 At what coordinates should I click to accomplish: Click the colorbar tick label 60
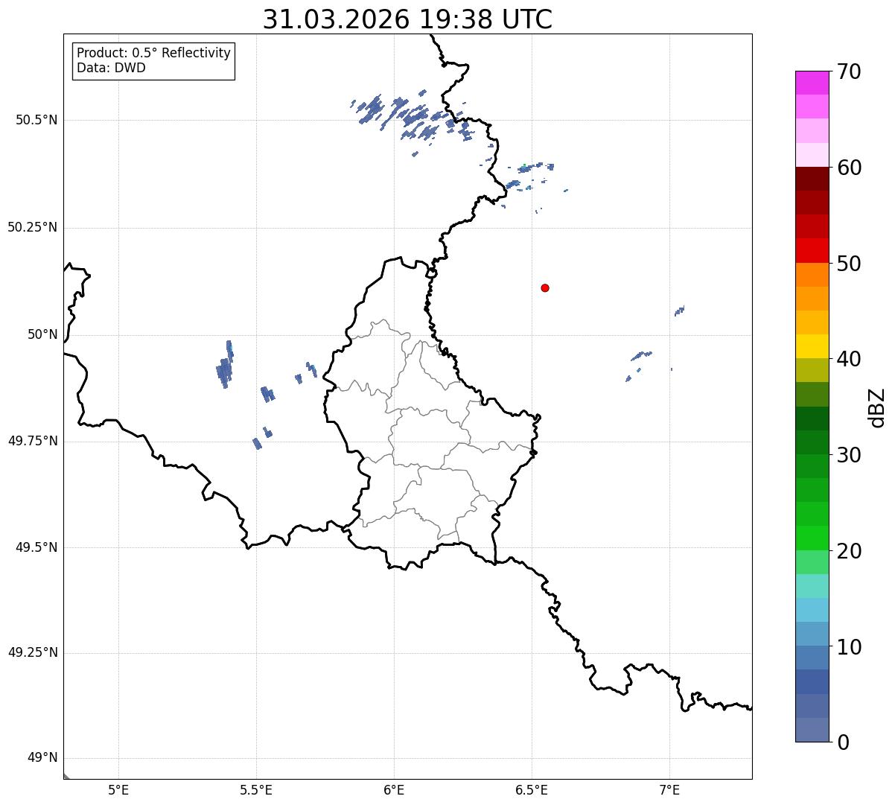pos(849,168)
